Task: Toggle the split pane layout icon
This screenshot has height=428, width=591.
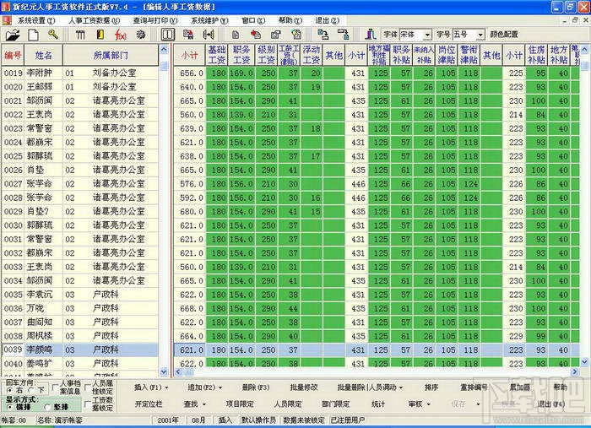Action: click(168, 35)
